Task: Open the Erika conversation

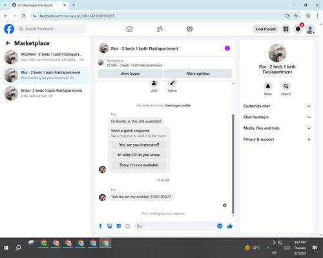Action: (45, 94)
